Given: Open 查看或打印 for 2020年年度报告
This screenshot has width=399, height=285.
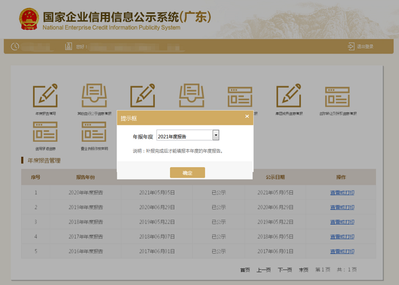Looking at the screenshot, I should [x=342, y=192].
